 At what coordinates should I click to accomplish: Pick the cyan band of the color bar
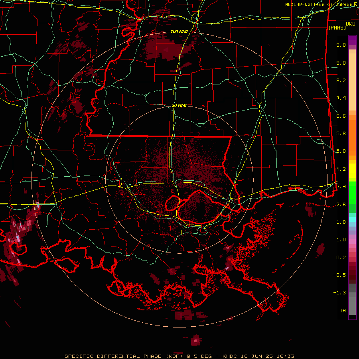pyautogui.click(x=352, y=219)
